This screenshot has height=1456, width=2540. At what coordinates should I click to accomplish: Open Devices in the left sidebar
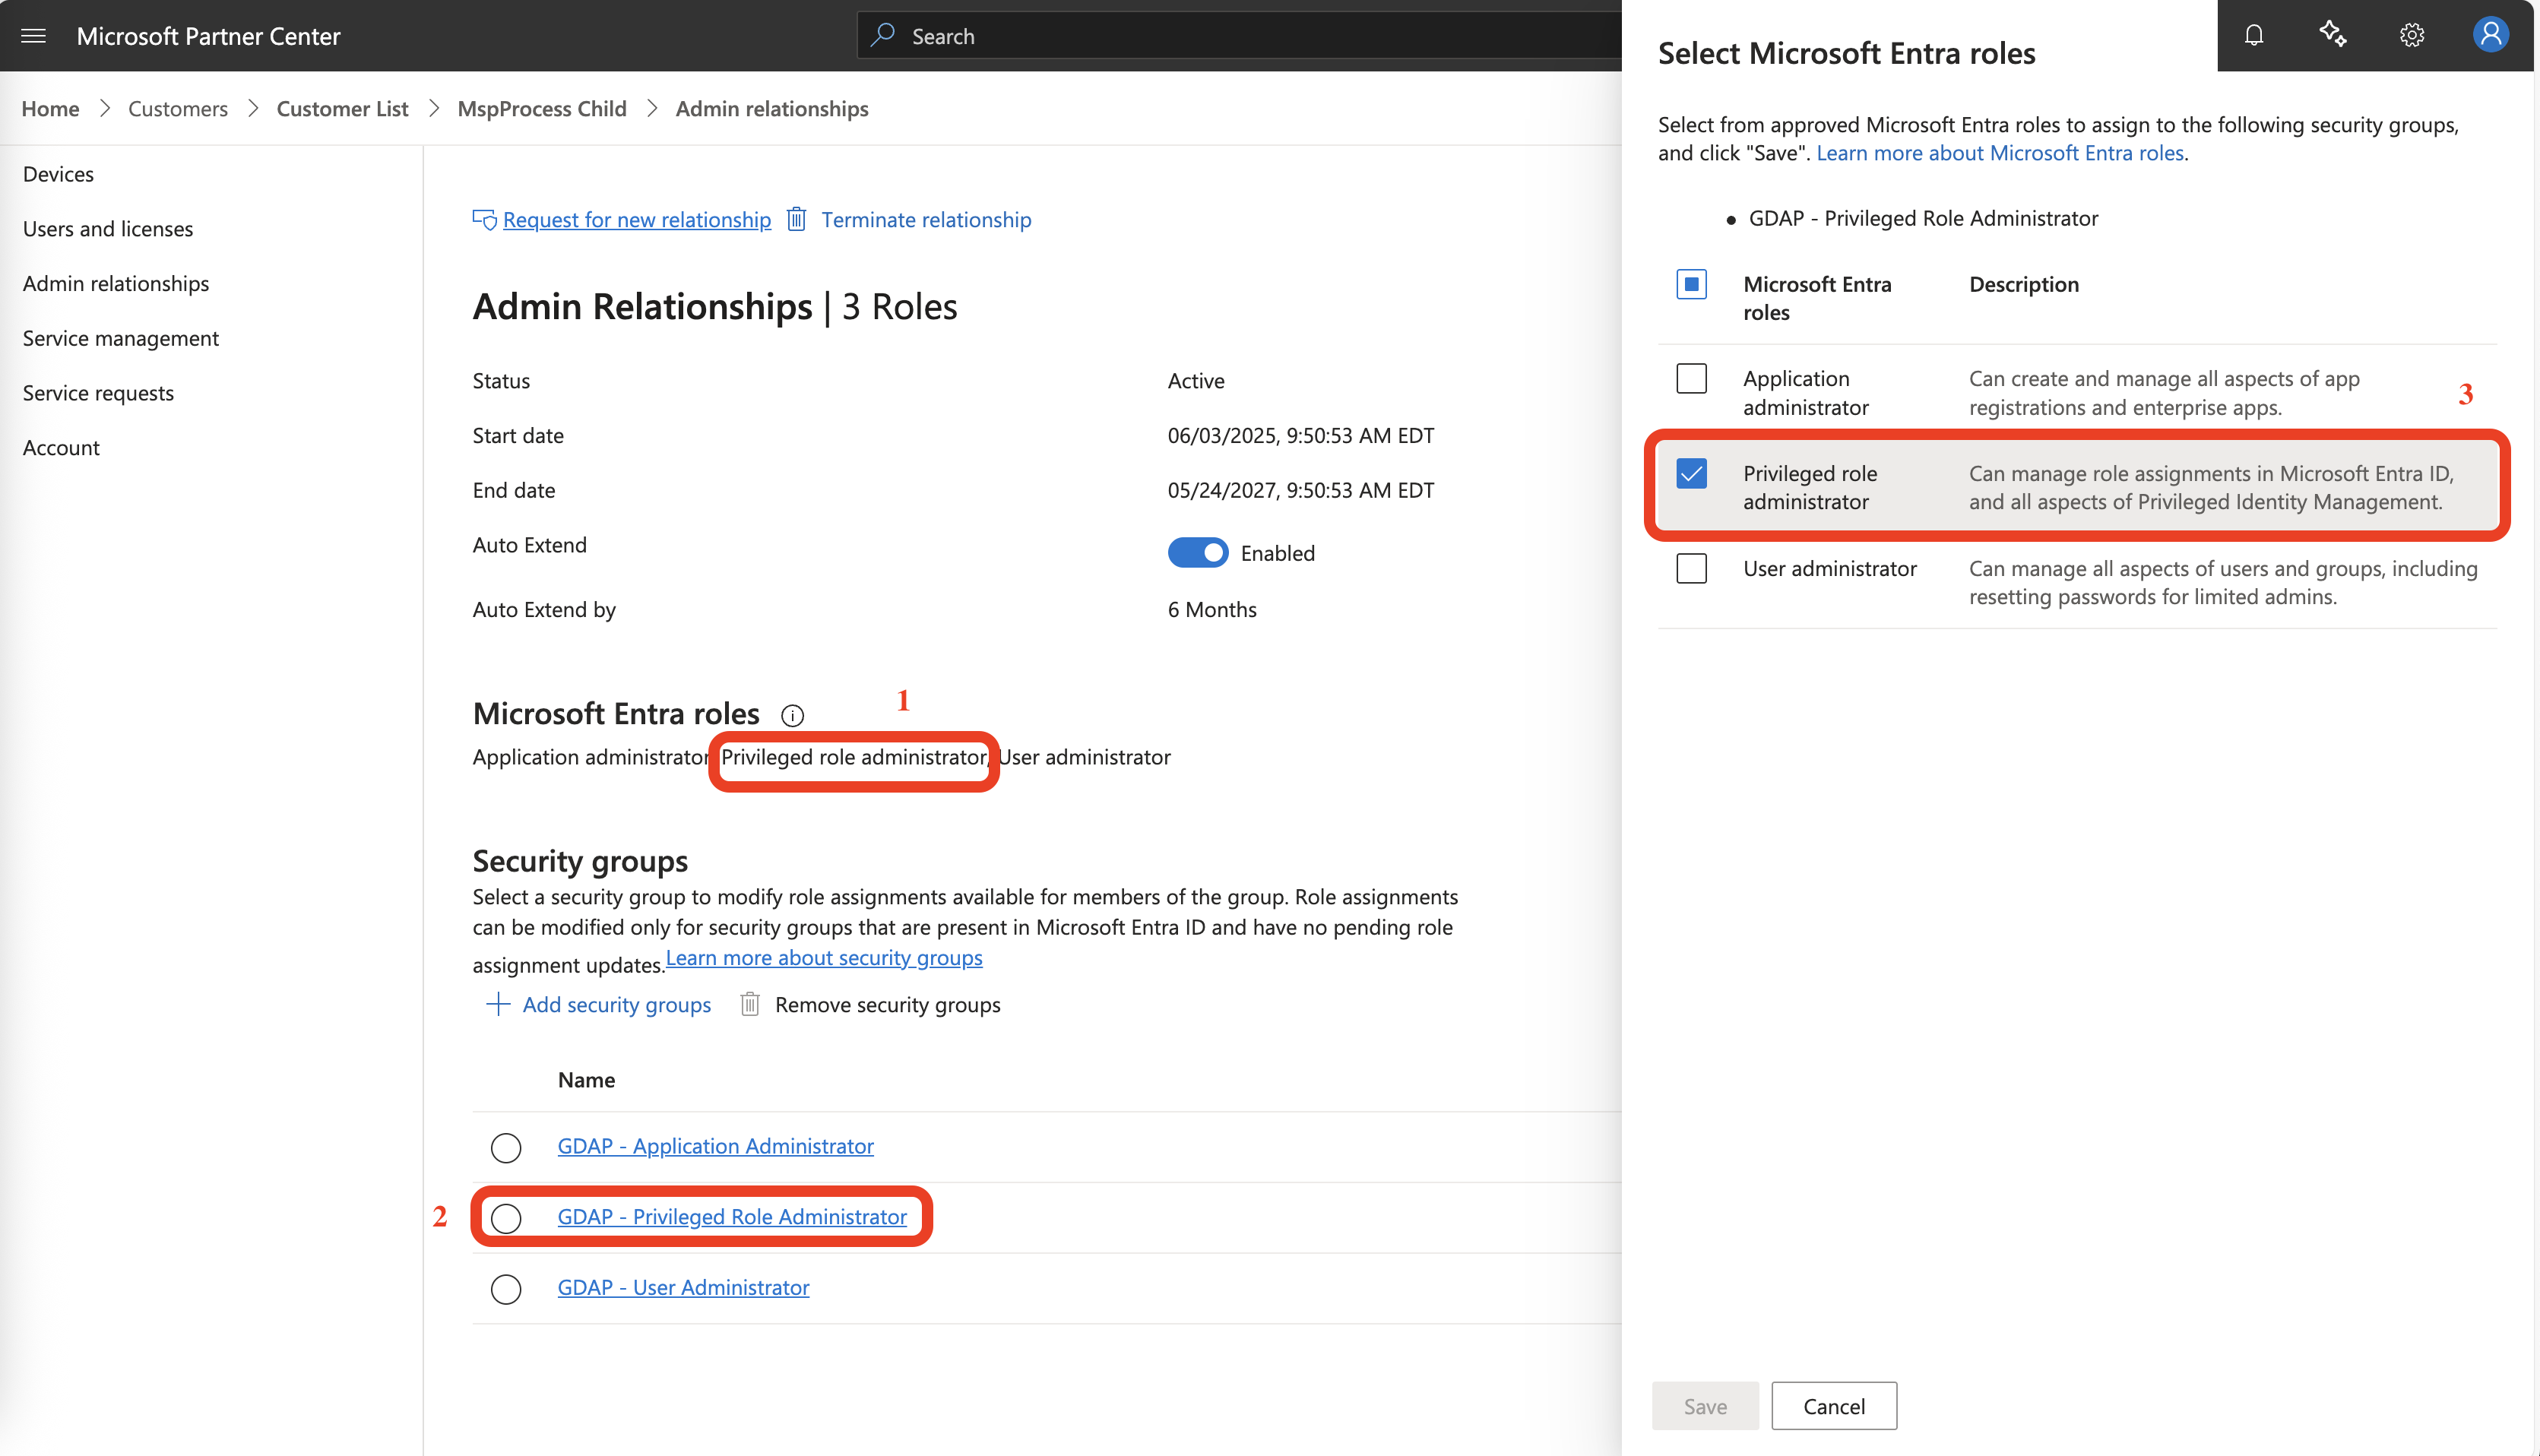point(58,174)
